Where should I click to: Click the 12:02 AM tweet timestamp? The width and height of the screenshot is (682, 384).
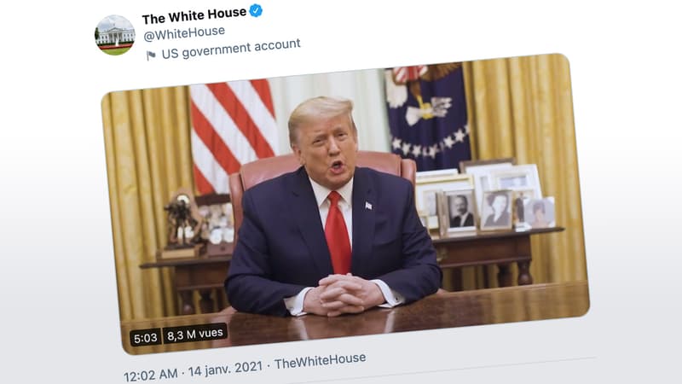click(x=151, y=375)
